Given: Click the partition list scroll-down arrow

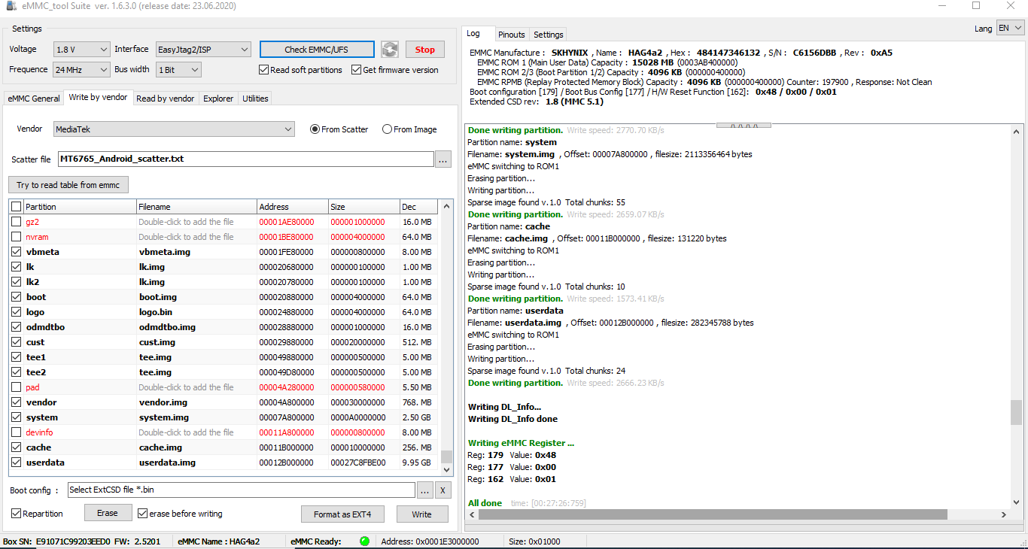Looking at the screenshot, I should [447, 469].
